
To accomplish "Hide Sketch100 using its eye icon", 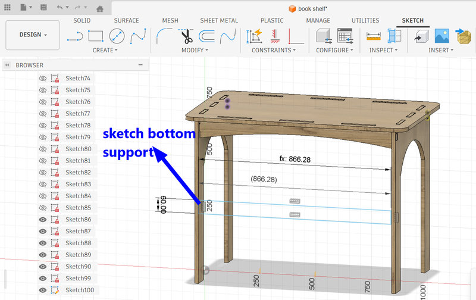I will coord(43,290).
